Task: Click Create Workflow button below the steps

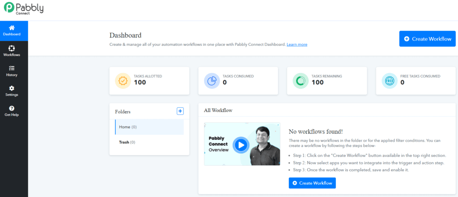Action: 312,183
